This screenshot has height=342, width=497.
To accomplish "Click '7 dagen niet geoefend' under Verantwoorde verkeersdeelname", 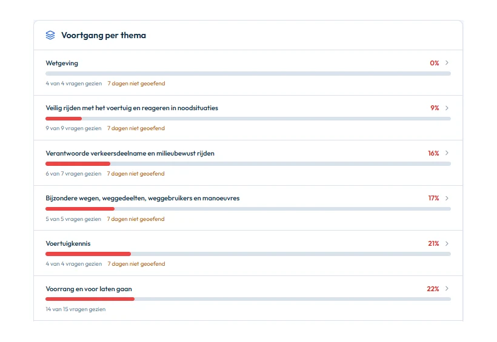I will [136, 174].
